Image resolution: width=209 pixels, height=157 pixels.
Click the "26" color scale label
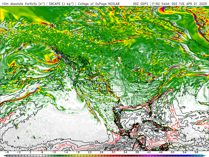101,152
